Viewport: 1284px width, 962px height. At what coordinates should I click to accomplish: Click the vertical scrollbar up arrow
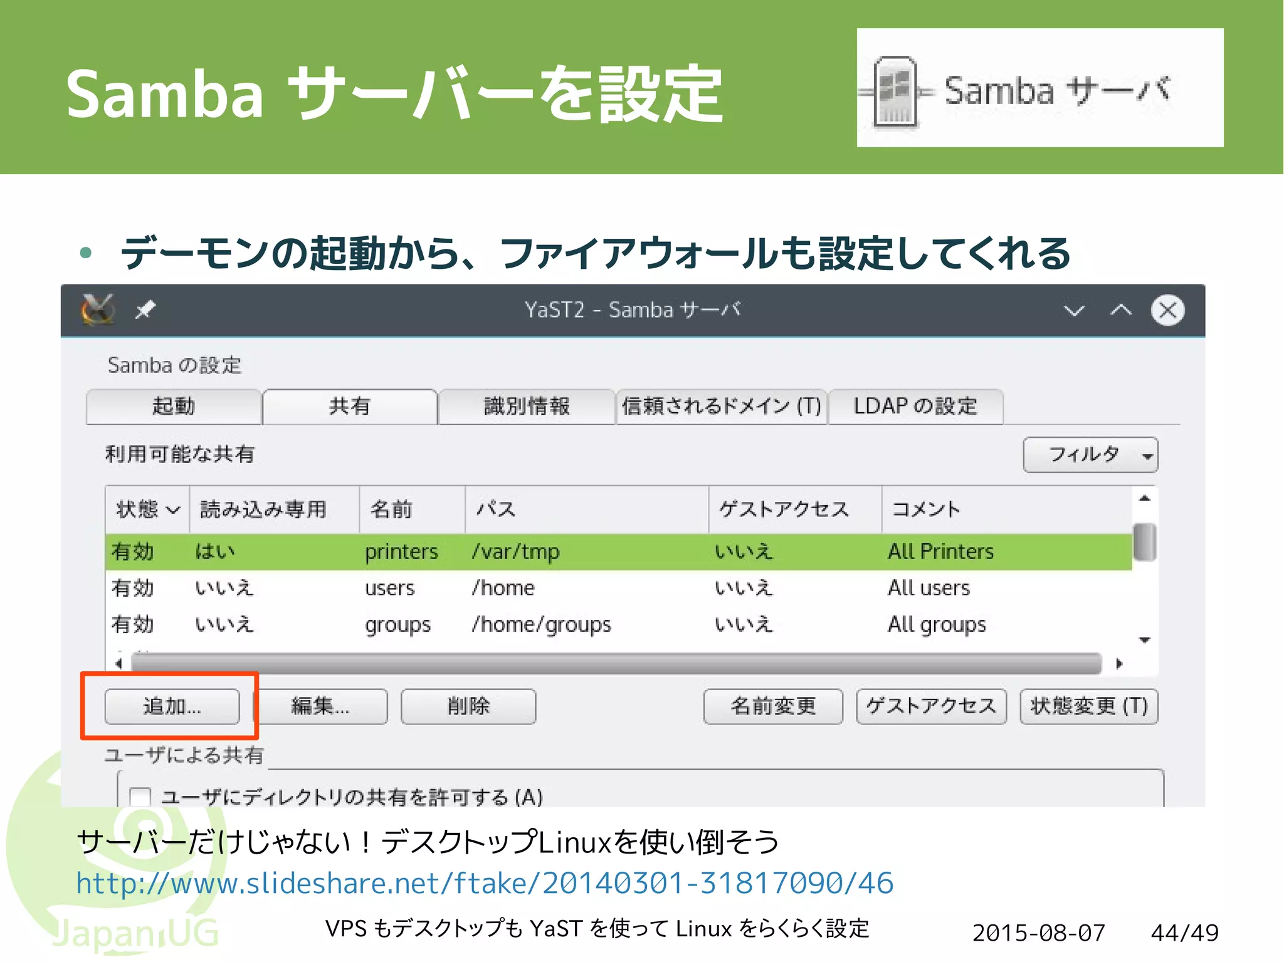pyautogui.click(x=1145, y=498)
